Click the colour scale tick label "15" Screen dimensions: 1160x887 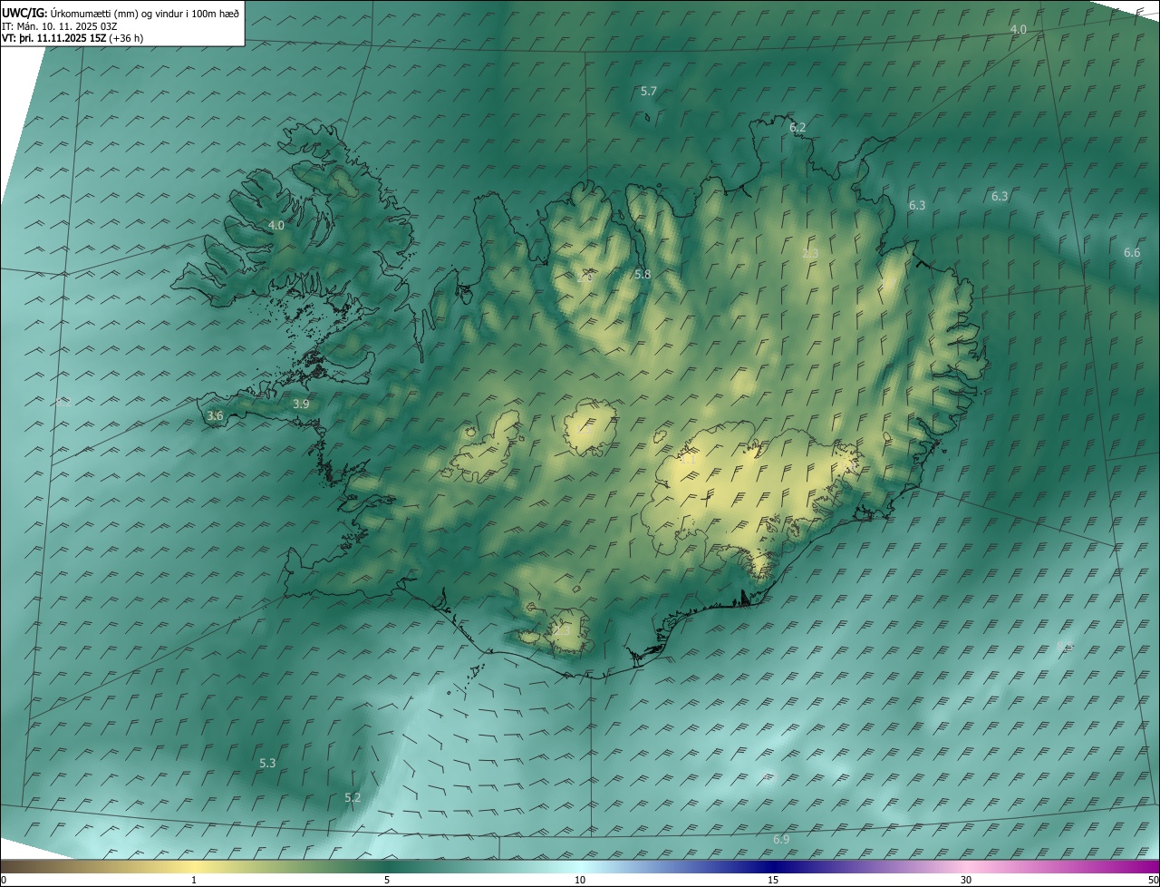[x=773, y=881]
